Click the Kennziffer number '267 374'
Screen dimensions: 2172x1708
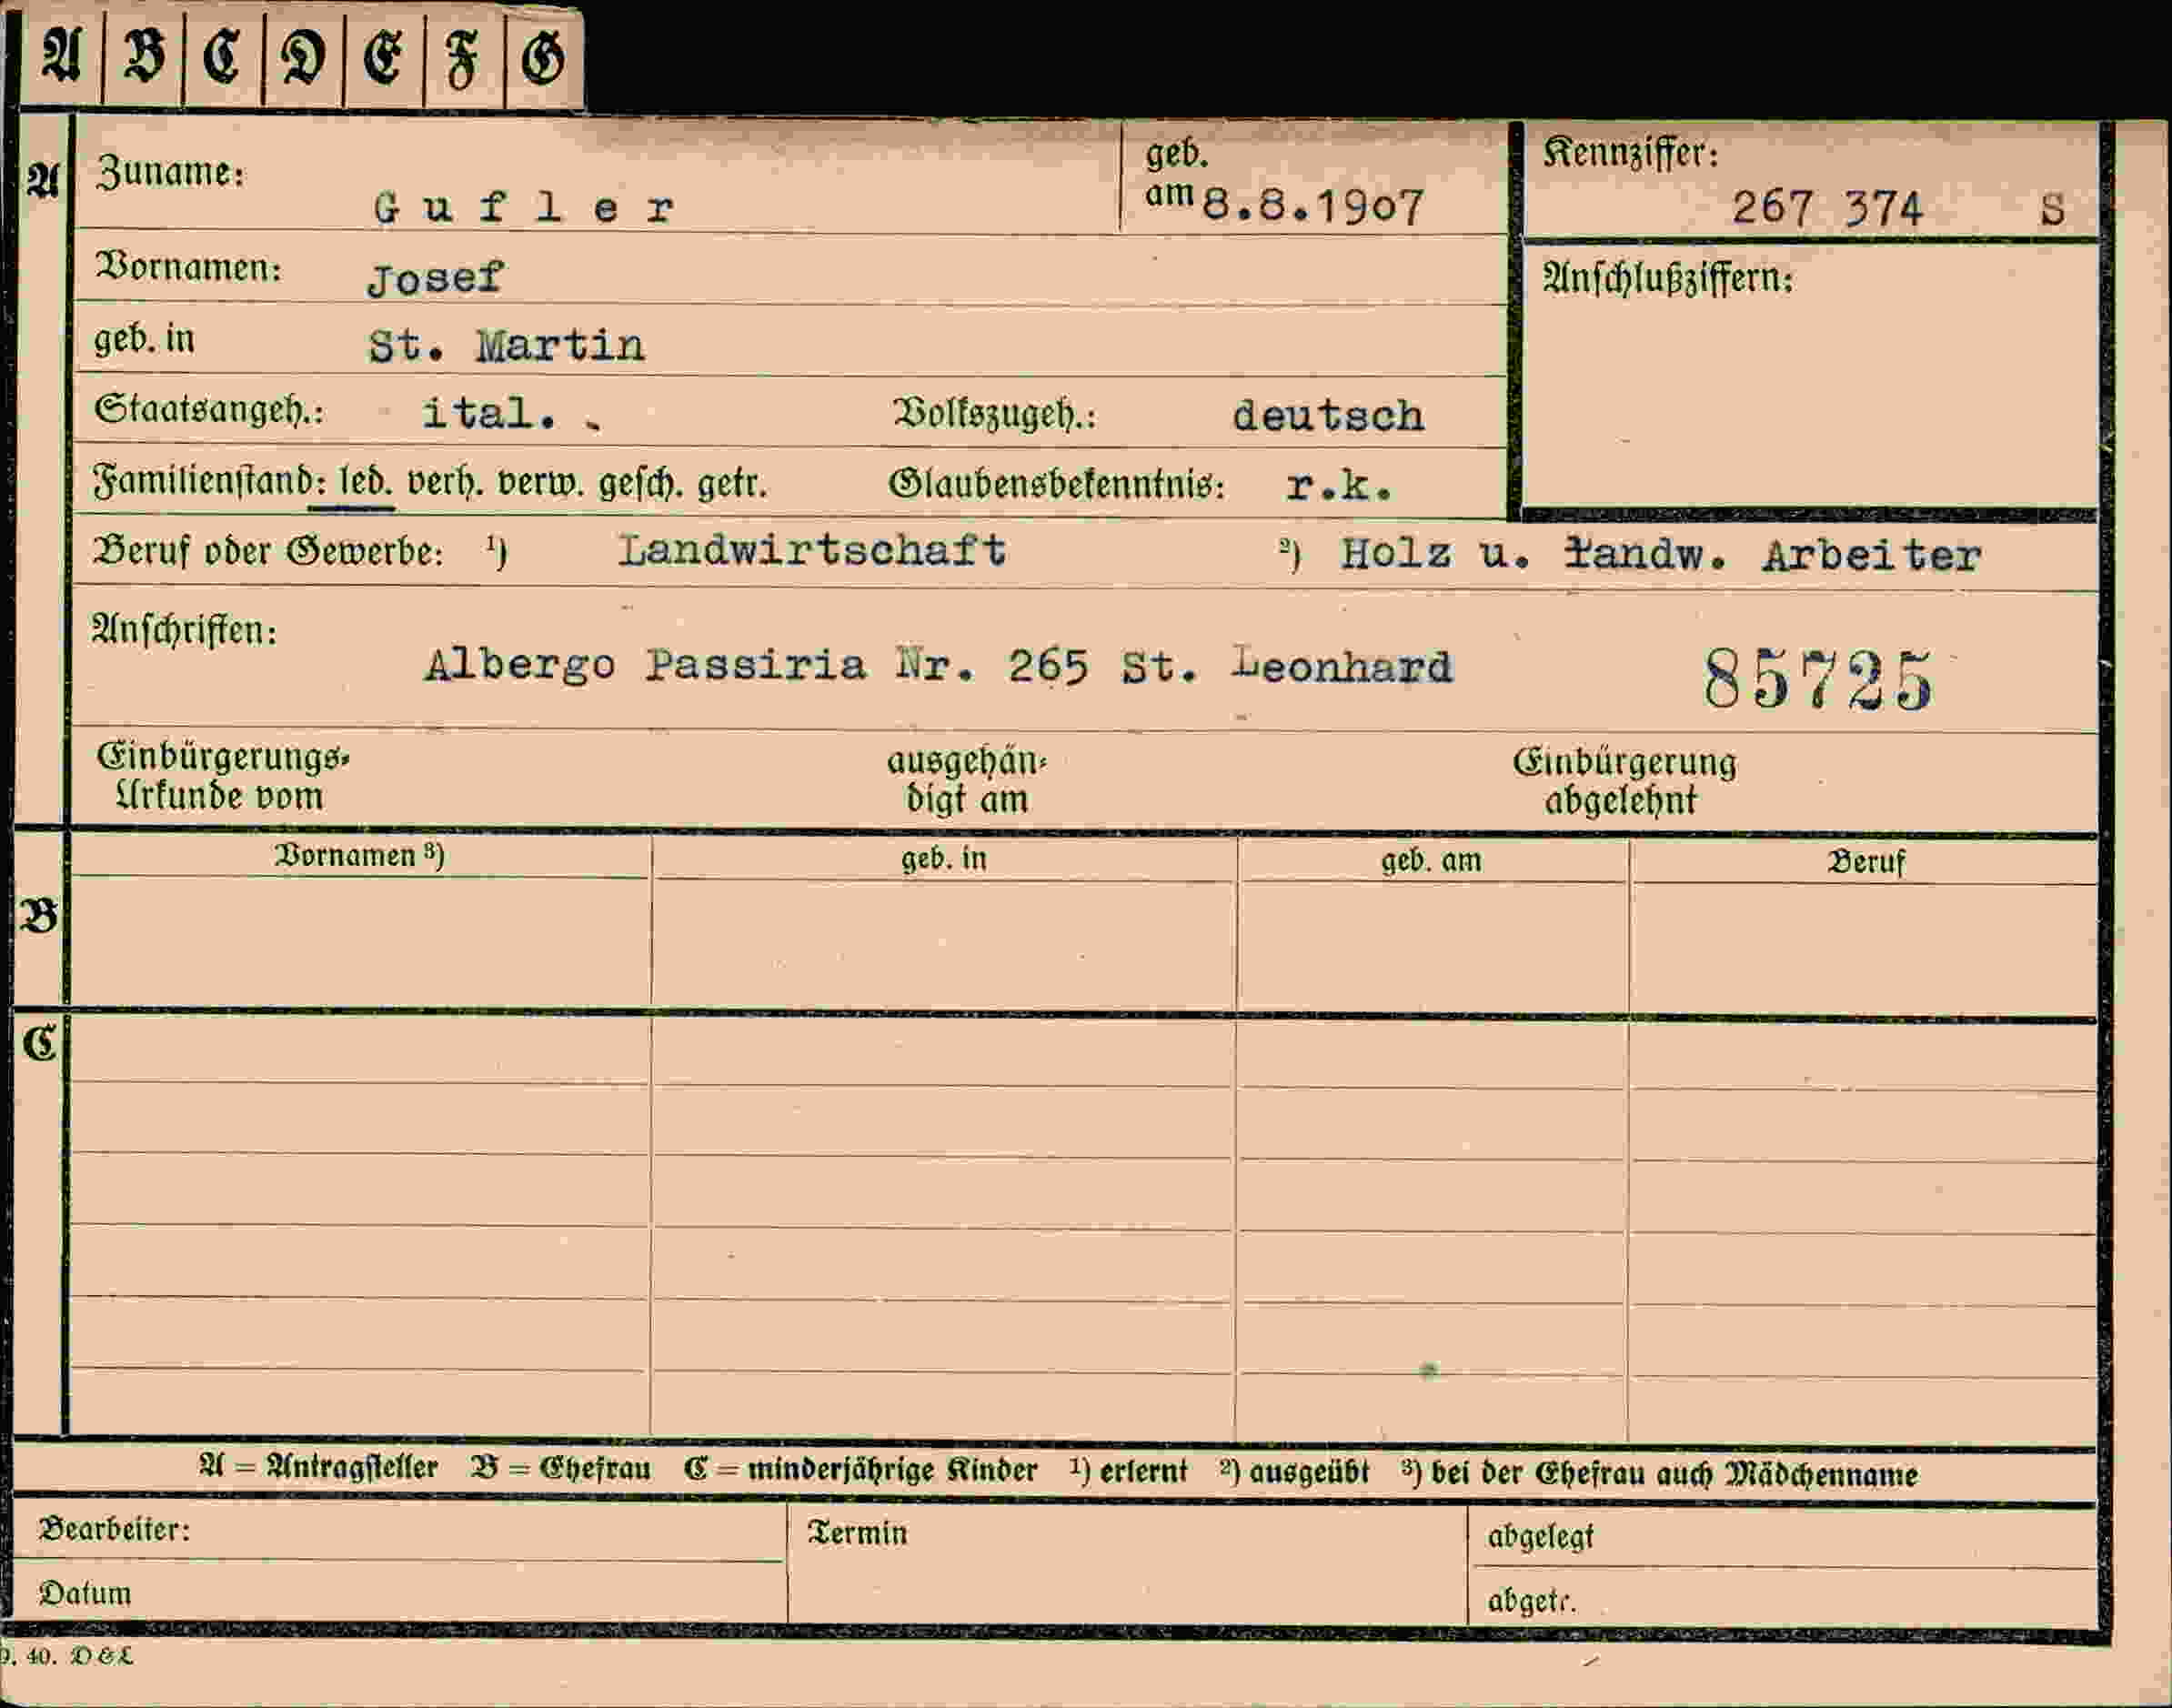coord(1827,208)
